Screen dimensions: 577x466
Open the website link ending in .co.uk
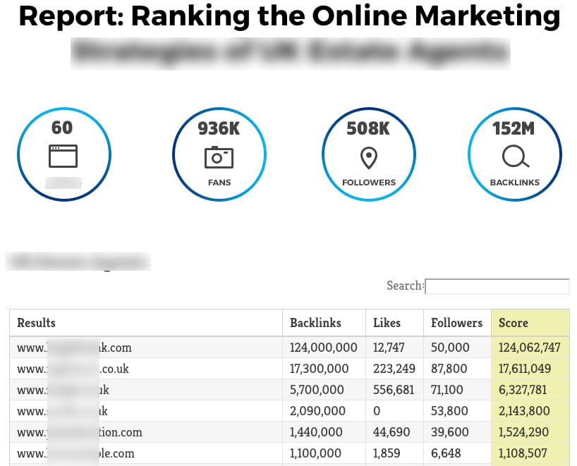[x=73, y=369]
